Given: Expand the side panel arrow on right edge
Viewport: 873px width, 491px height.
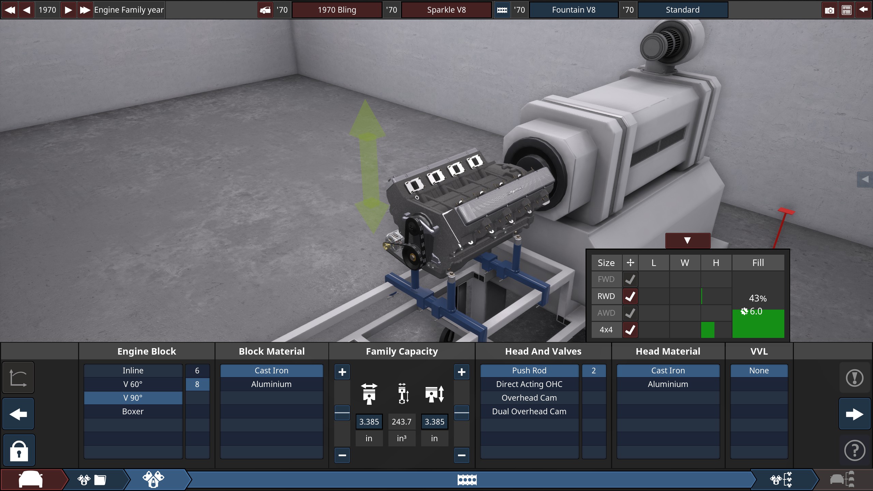Looking at the screenshot, I should pyautogui.click(x=865, y=179).
